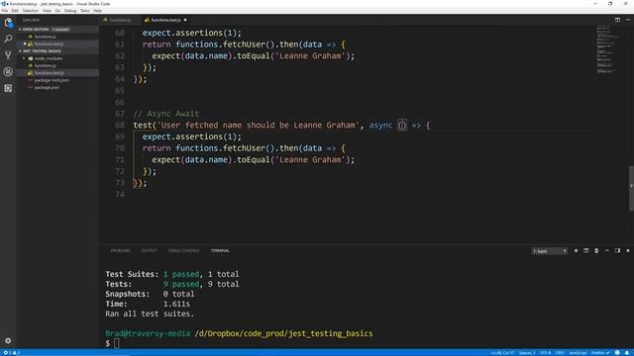Open the Extensions view in activity bar
Viewport: 634px width, 356px height.
tap(8, 88)
